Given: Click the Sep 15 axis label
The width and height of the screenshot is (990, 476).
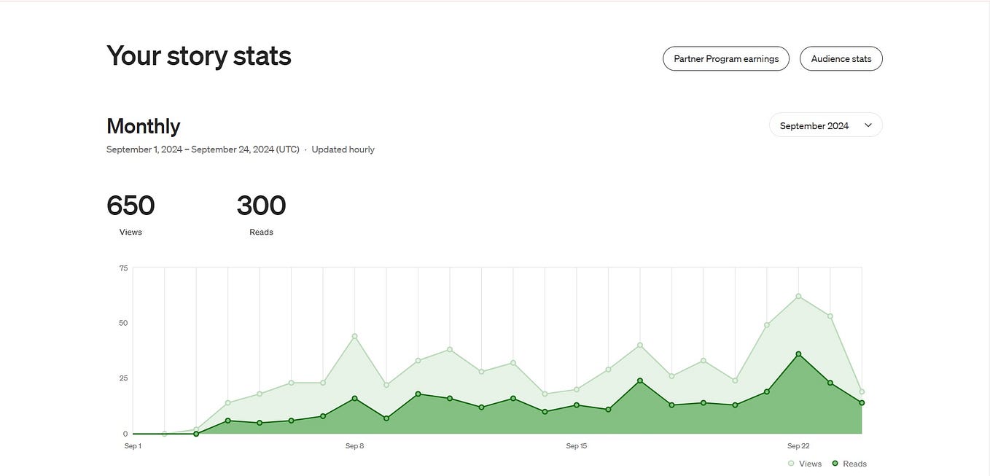Looking at the screenshot, I should click(575, 445).
